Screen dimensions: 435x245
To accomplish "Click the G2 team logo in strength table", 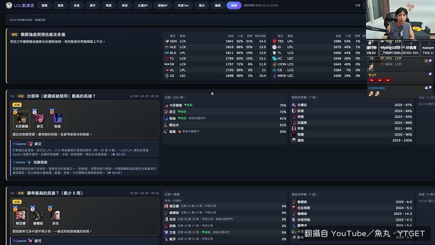I will pos(167,76).
